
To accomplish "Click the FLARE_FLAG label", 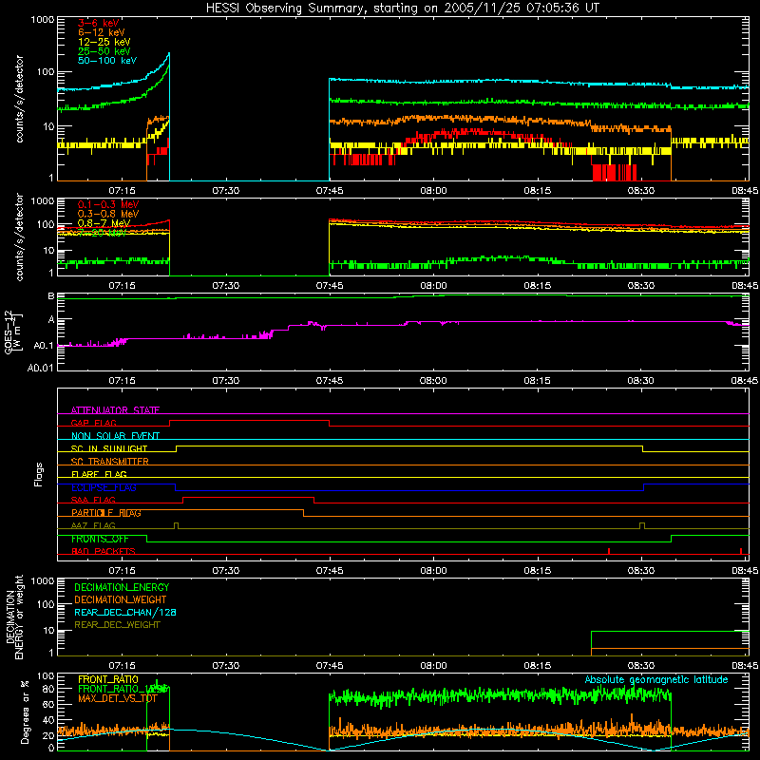I will click(99, 474).
